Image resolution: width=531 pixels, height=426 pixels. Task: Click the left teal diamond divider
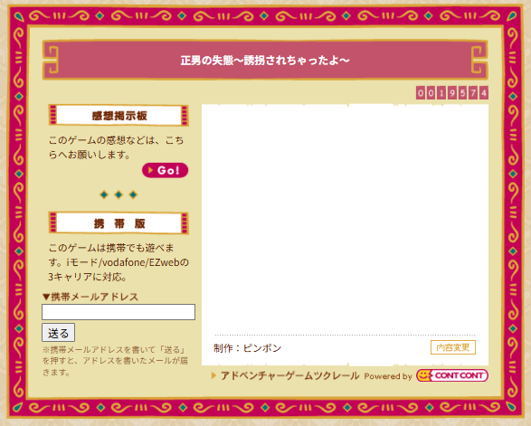click(x=104, y=194)
